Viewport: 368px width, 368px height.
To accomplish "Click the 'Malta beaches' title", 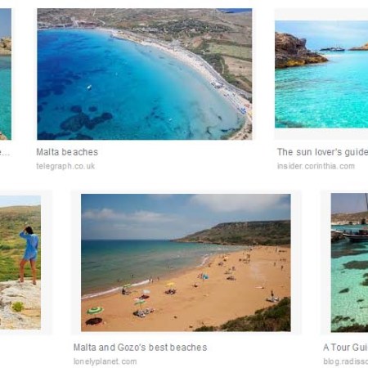I will (x=67, y=152).
